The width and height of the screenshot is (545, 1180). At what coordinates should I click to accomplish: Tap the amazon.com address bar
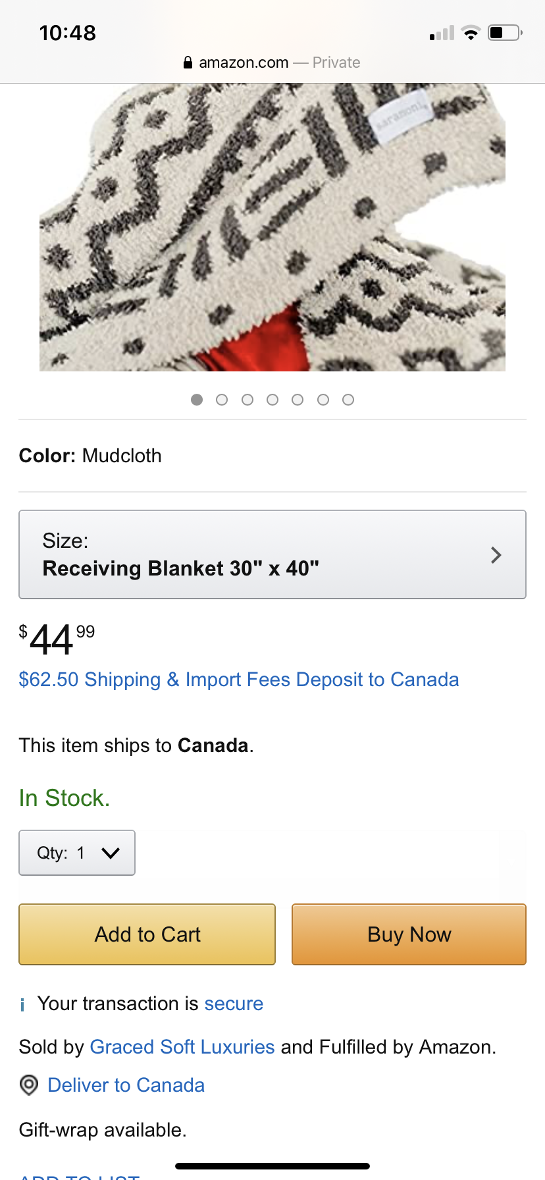click(272, 63)
